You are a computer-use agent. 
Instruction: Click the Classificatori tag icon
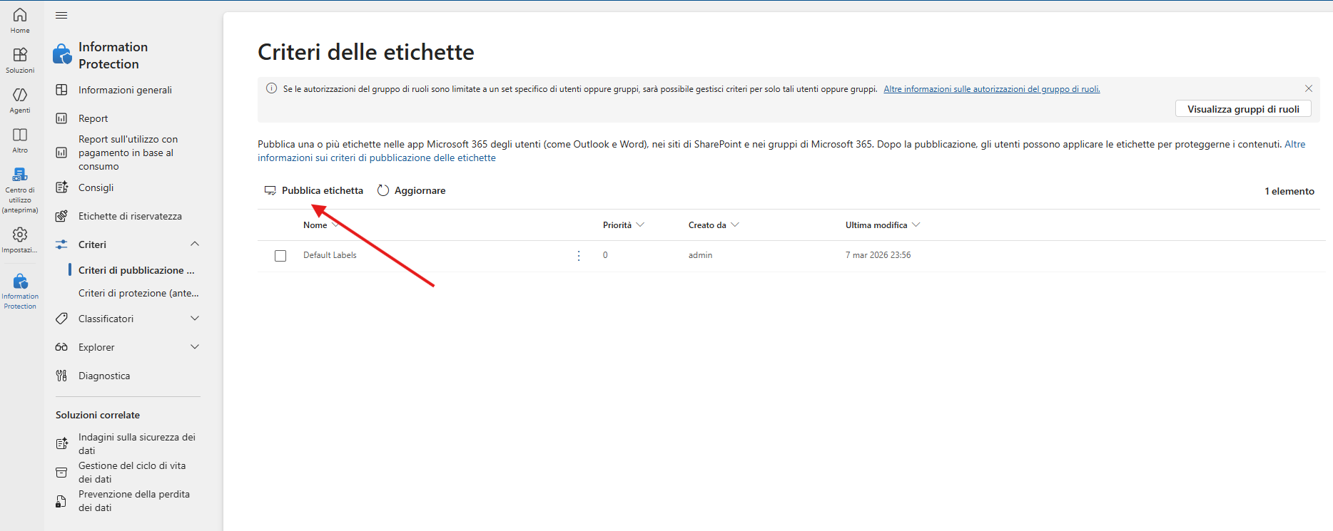62,319
